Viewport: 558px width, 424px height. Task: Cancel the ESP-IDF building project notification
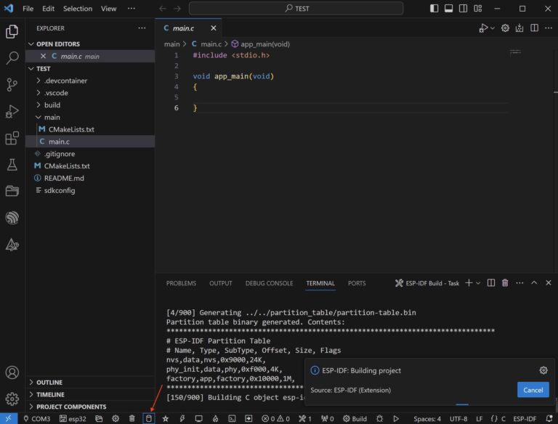pos(533,390)
